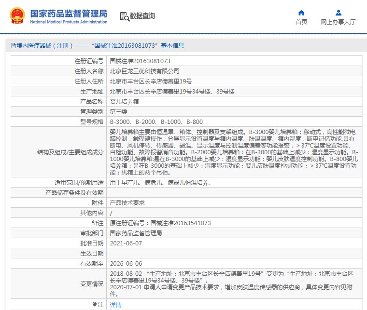
Task: Select 北京巨龙三优科技有限公司 registrant name
Action: point(145,71)
